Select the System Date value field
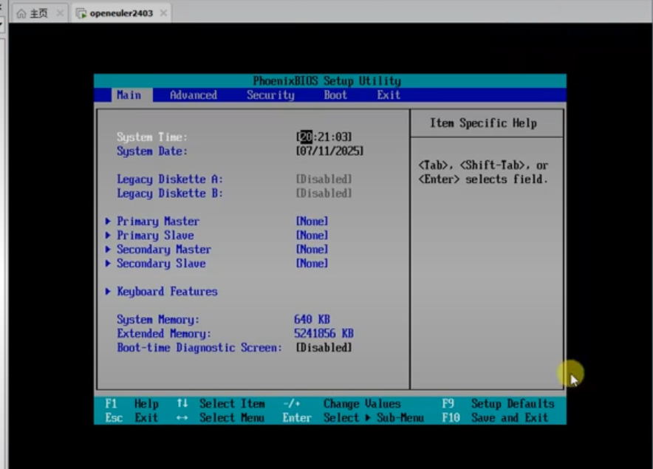 (x=329, y=151)
